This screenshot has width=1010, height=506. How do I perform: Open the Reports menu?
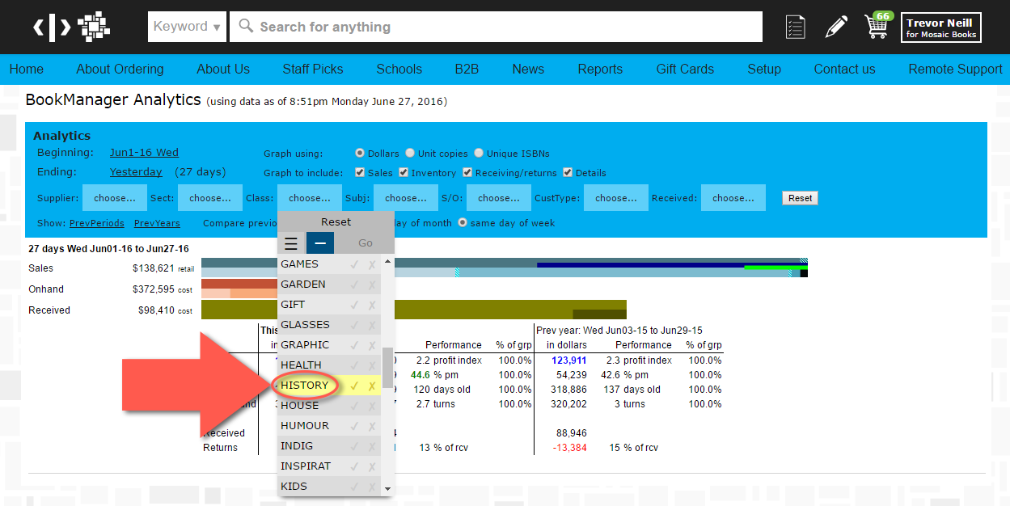coord(600,70)
